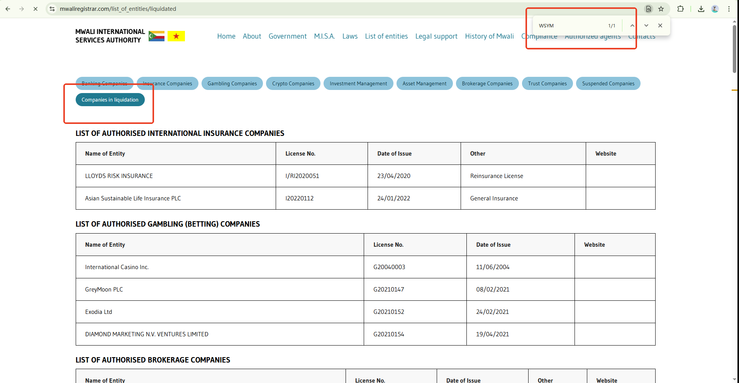This screenshot has height=383, width=739.
Task: Click Companies in liquidation button
Action: pos(110,100)
